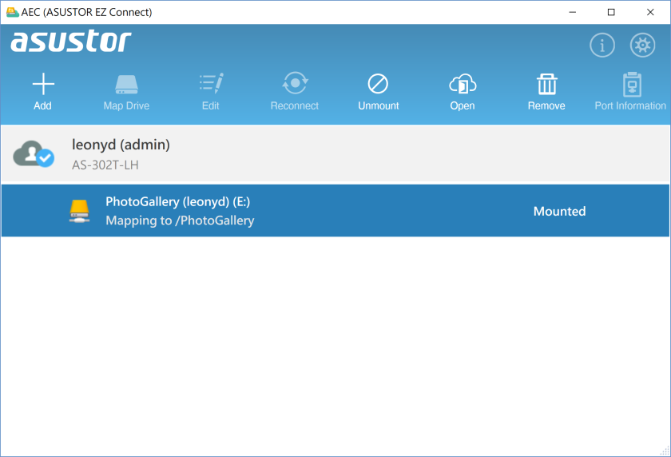Click the asustor logo
The height and width of the screenshot is (457, 671).
(70, 42)
